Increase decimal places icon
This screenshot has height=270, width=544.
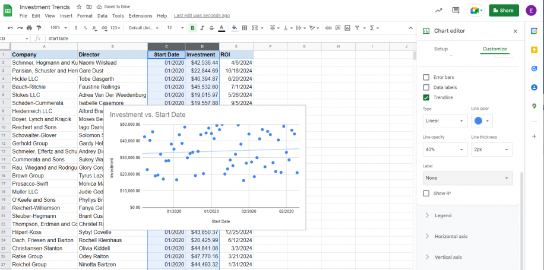[x=104, y=28]
